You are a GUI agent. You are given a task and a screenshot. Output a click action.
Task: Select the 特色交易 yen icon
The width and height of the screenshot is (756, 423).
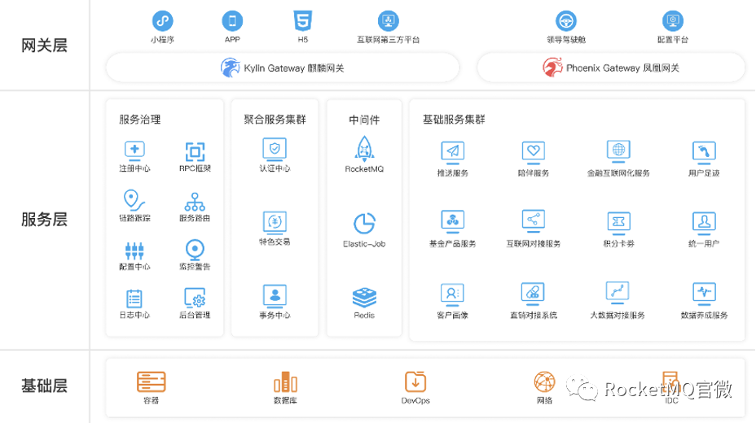[275, 223]
